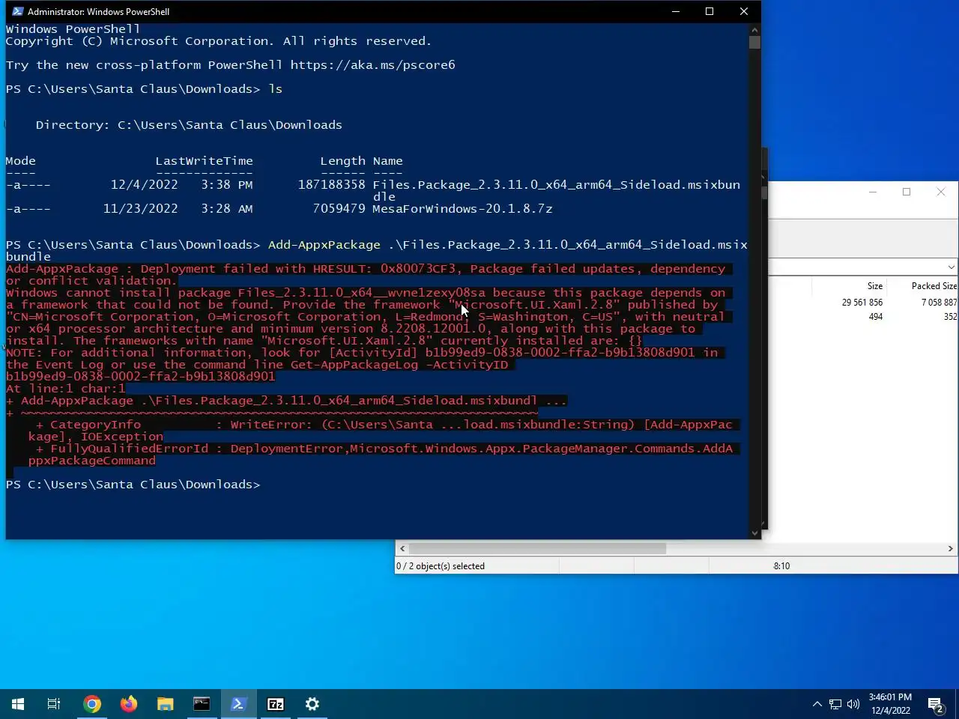The image size is (959, 719).
Task: Close the PowerShell window
Action: 744,11
